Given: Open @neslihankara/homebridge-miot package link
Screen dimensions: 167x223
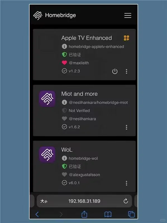Looking at the screenshot, I should [65, 102].
